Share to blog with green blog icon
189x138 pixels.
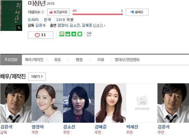coord(62,34)
